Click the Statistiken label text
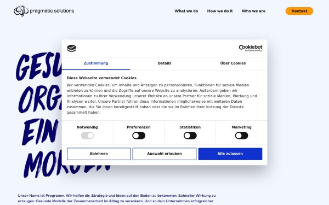This screenshot has height=205, width=329. [x=190, y=127]
